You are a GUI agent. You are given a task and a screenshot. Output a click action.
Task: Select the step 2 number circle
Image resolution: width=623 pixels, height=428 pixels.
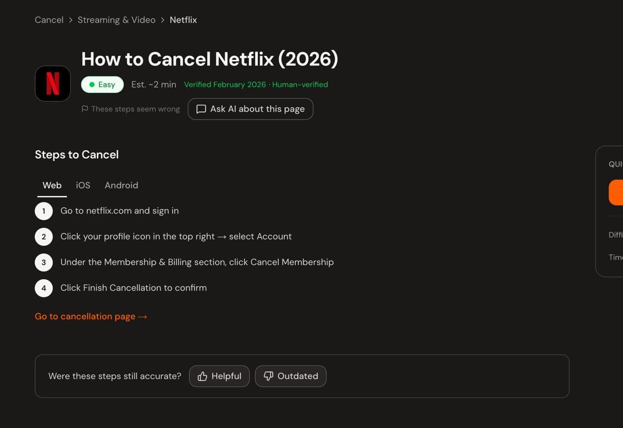click(x=44, y=237)
